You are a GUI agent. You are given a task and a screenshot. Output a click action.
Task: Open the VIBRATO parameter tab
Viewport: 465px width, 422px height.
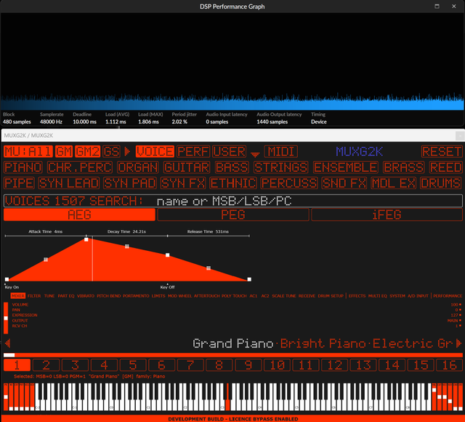coord(86,296)
